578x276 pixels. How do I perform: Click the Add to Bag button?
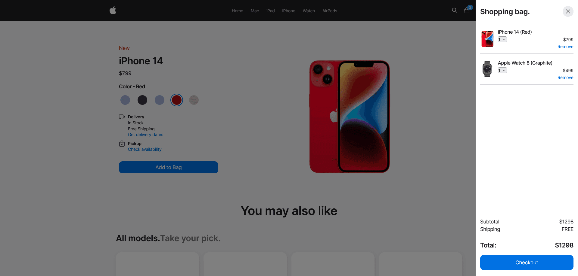click(169, 167)
